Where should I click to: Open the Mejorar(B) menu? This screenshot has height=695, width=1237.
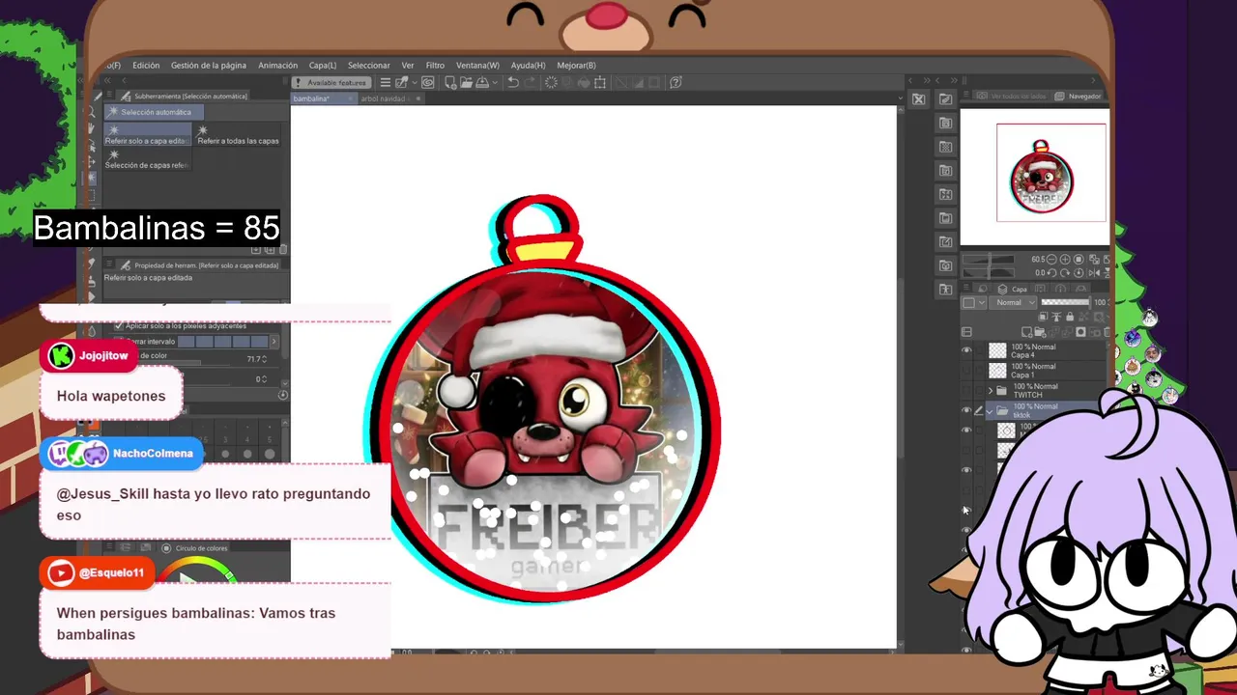click(x=576, y=66)
